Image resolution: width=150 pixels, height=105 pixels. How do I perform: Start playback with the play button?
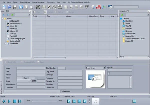coord(9,101)
